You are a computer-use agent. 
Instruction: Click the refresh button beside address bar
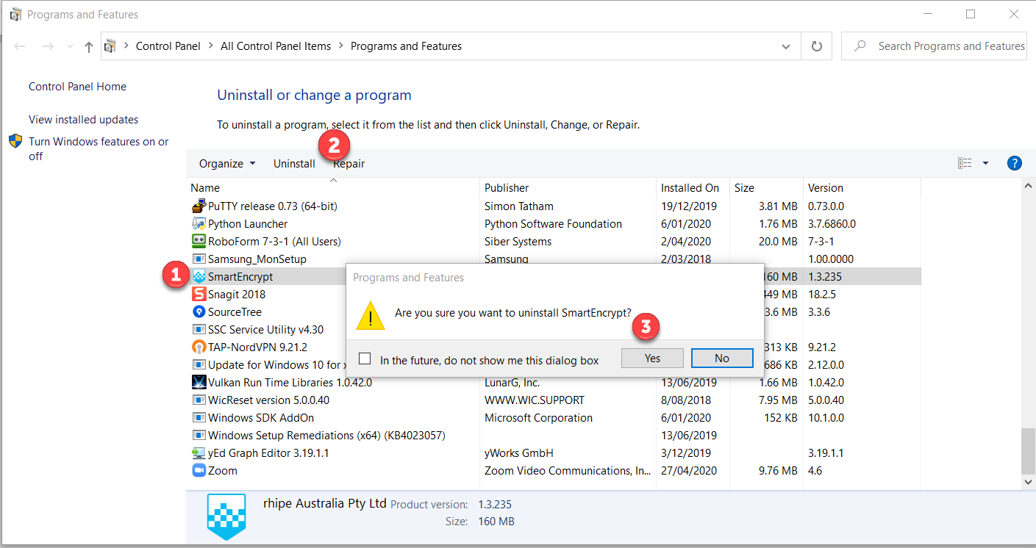tap(816, 46)
